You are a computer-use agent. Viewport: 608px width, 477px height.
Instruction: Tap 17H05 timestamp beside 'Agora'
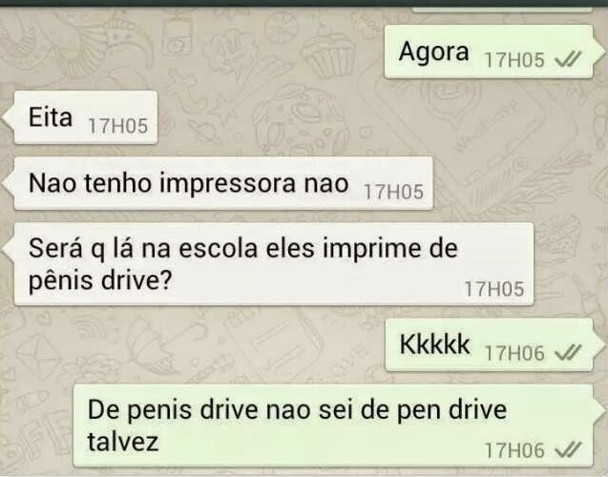[515, 60]
